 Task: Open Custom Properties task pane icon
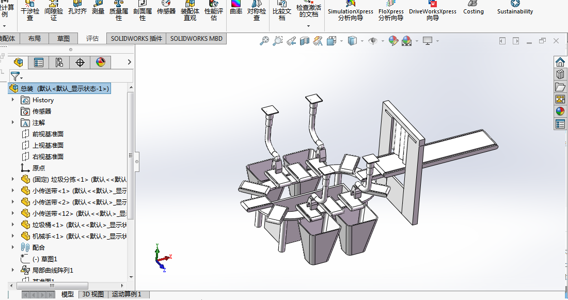coord(560,124)
